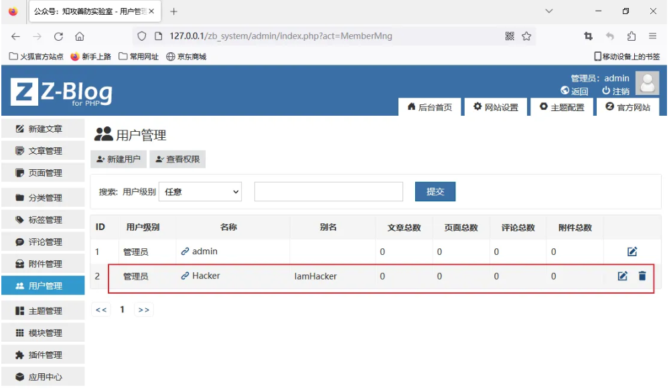Click 查看权限 button

(x=177, y=159)
